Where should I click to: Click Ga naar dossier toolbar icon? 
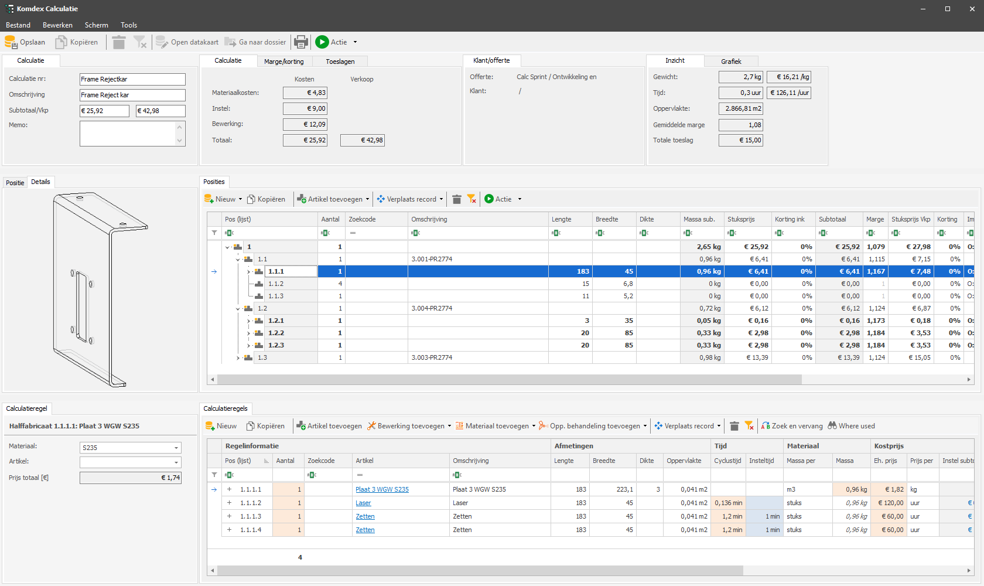230,42
